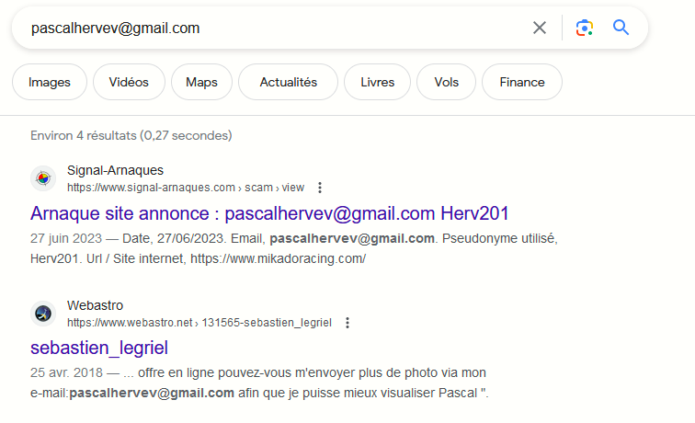This screenshot has height=423, width=695.
Task: Clear the search box text
Action: [x=540, y=28]
